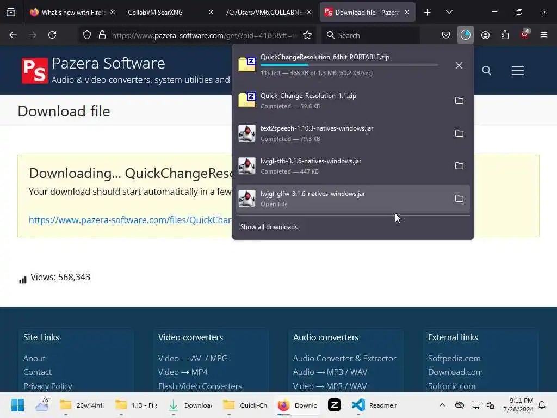
Task: Open the Contact site link
Action: (x=38, y=372)
